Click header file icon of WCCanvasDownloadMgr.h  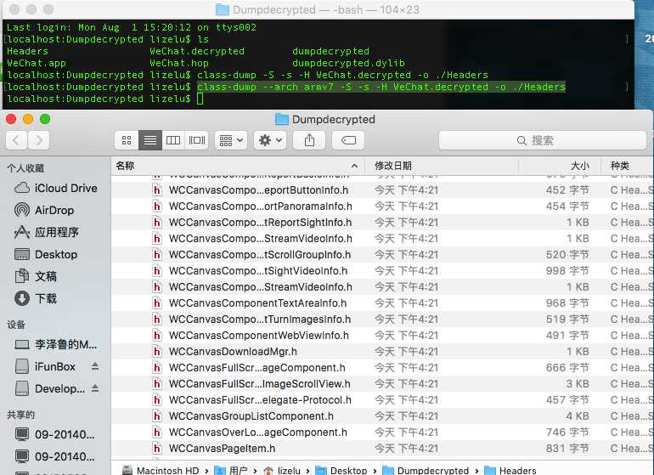[x=157, y=352]
